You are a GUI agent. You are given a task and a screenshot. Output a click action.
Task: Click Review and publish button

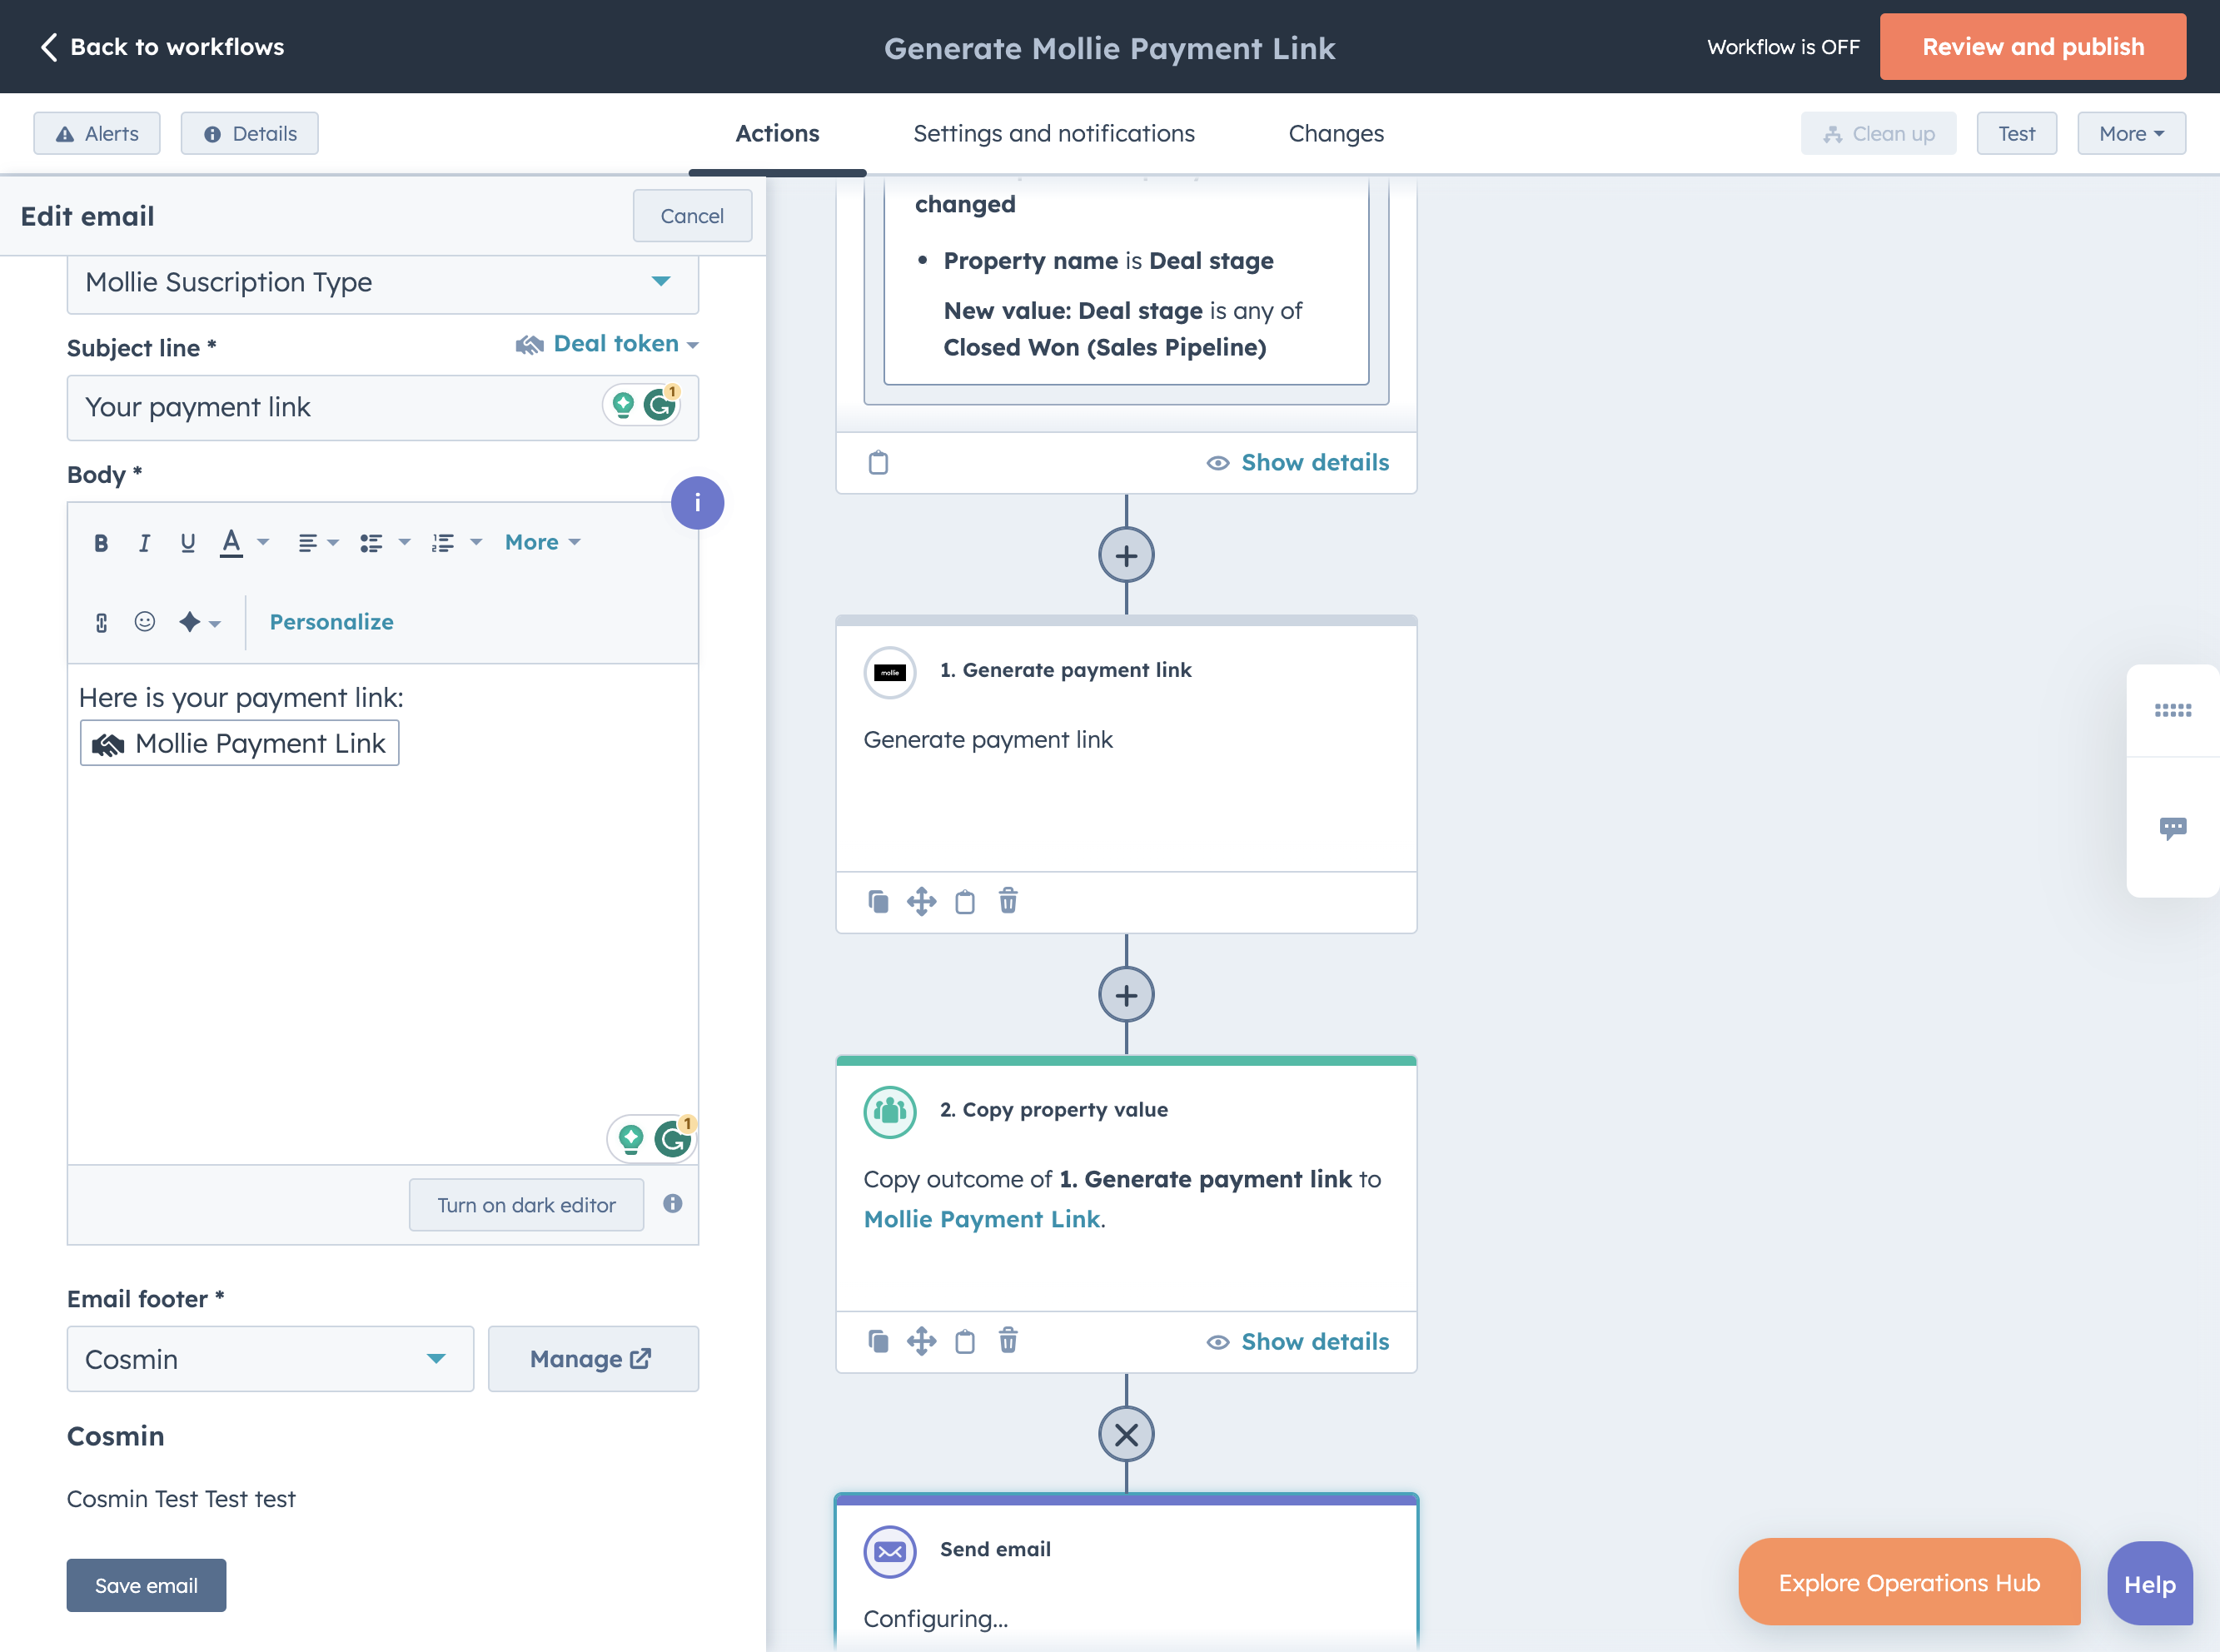(2033, 47)
